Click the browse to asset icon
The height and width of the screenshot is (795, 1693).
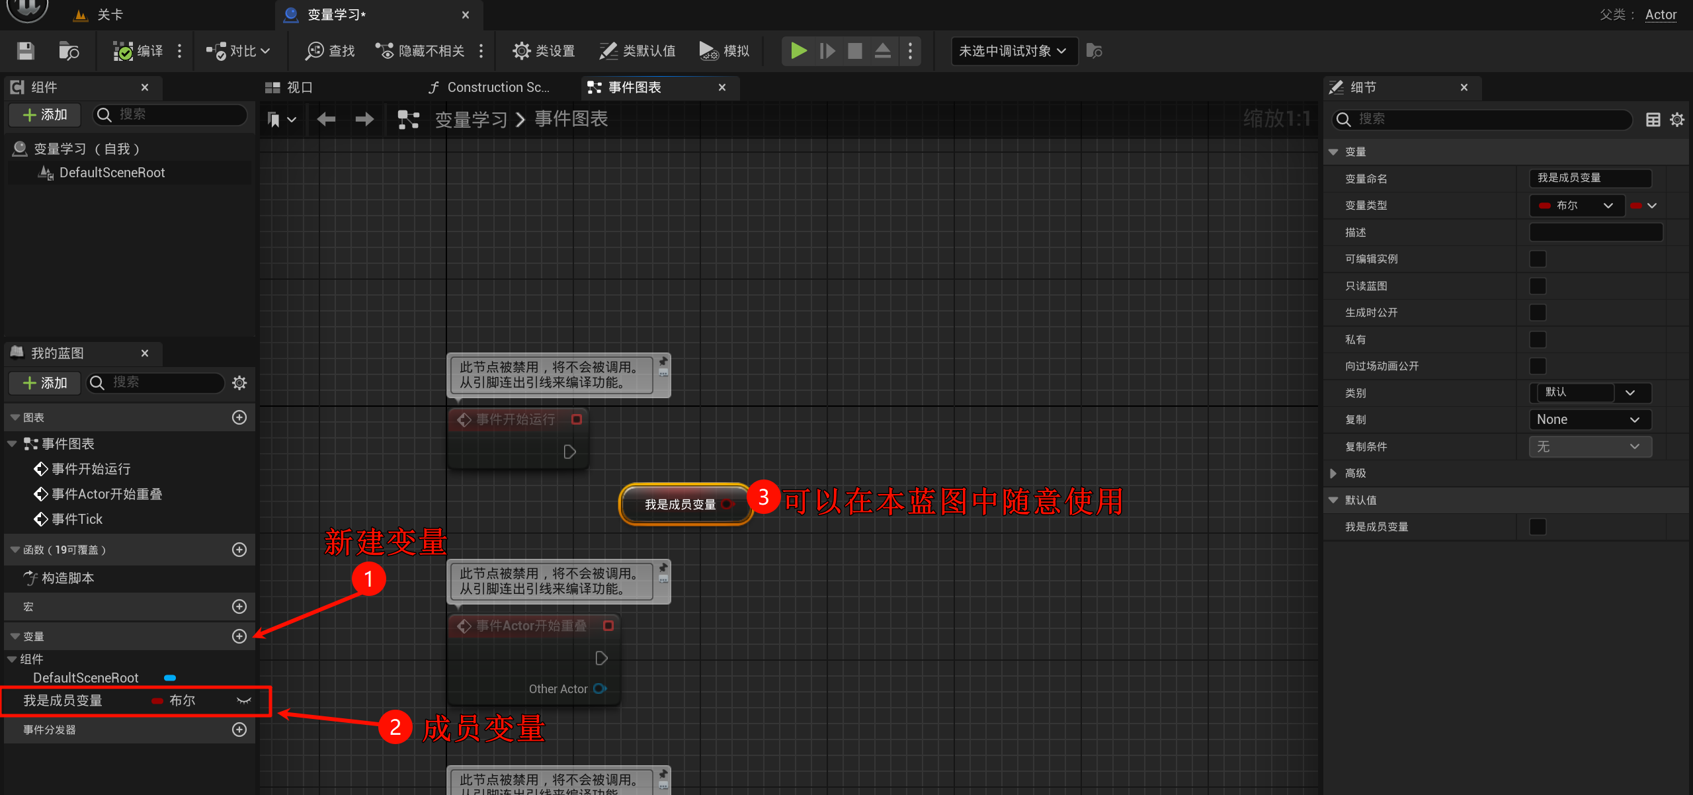click(69, 51)
